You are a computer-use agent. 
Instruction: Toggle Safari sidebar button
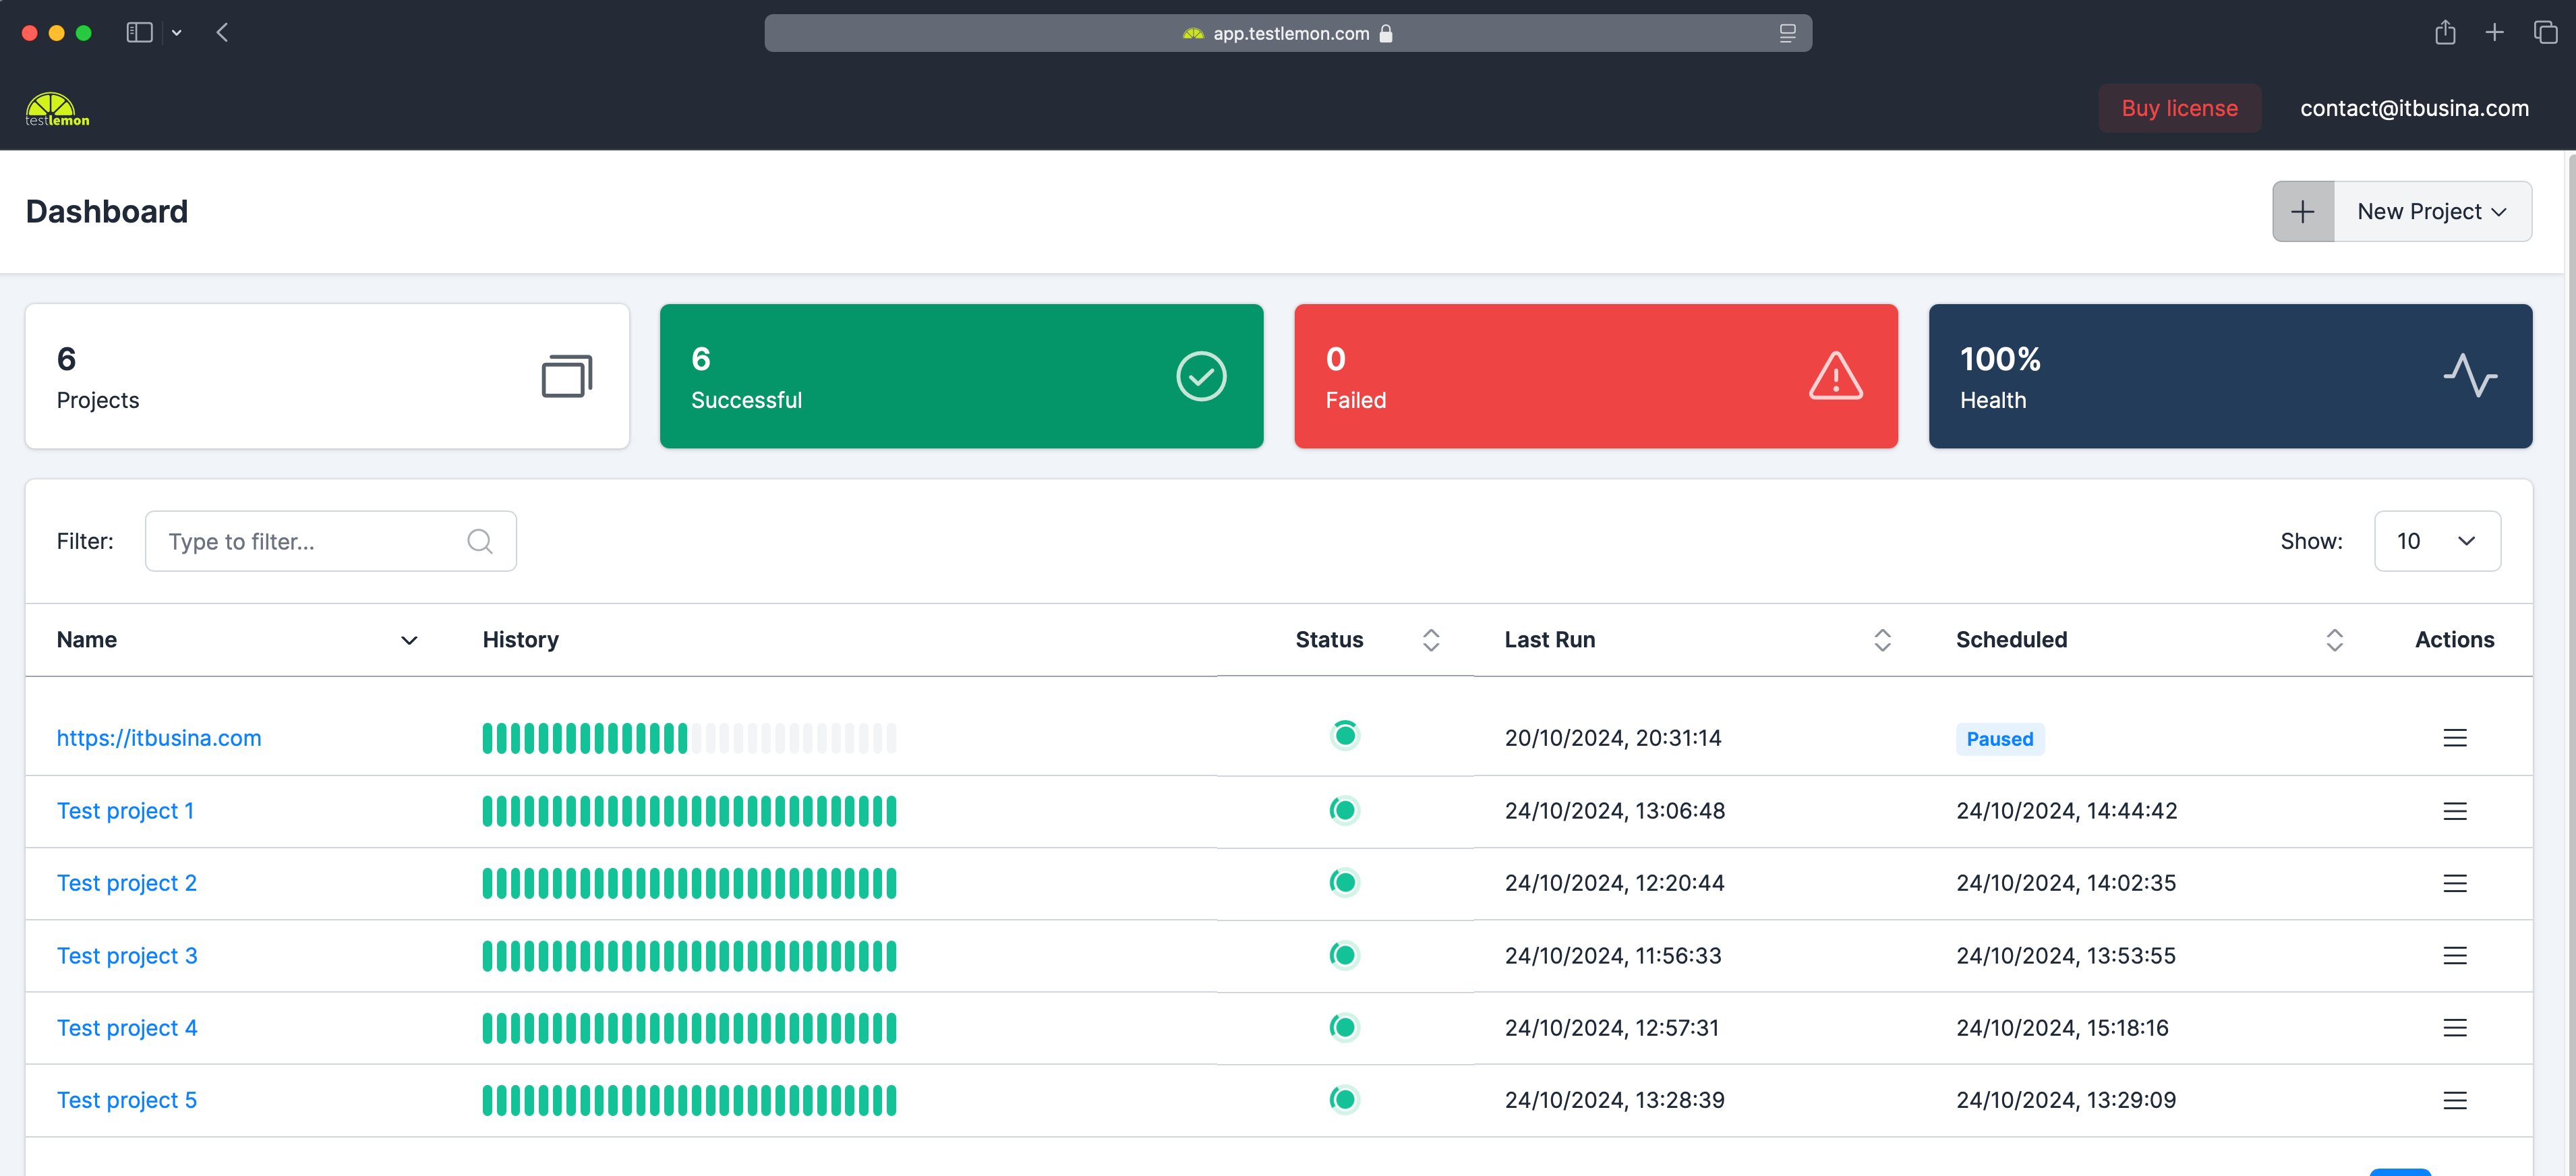tap(139, 33)
